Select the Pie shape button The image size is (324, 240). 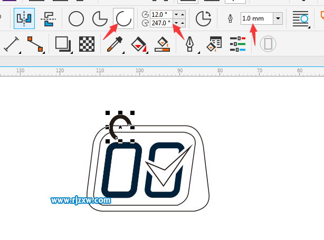tap(100, 19)
